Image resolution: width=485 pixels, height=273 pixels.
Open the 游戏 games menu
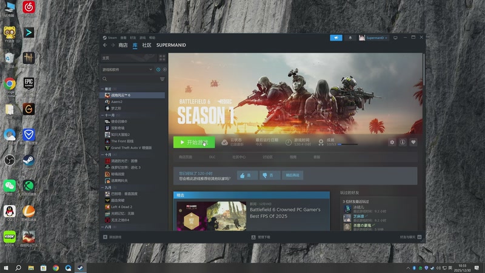[x=142, y=38]
